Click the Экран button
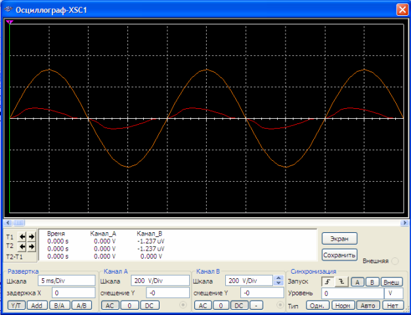Image resolution: width=411 pixels, height=315 pixels. 339,239
